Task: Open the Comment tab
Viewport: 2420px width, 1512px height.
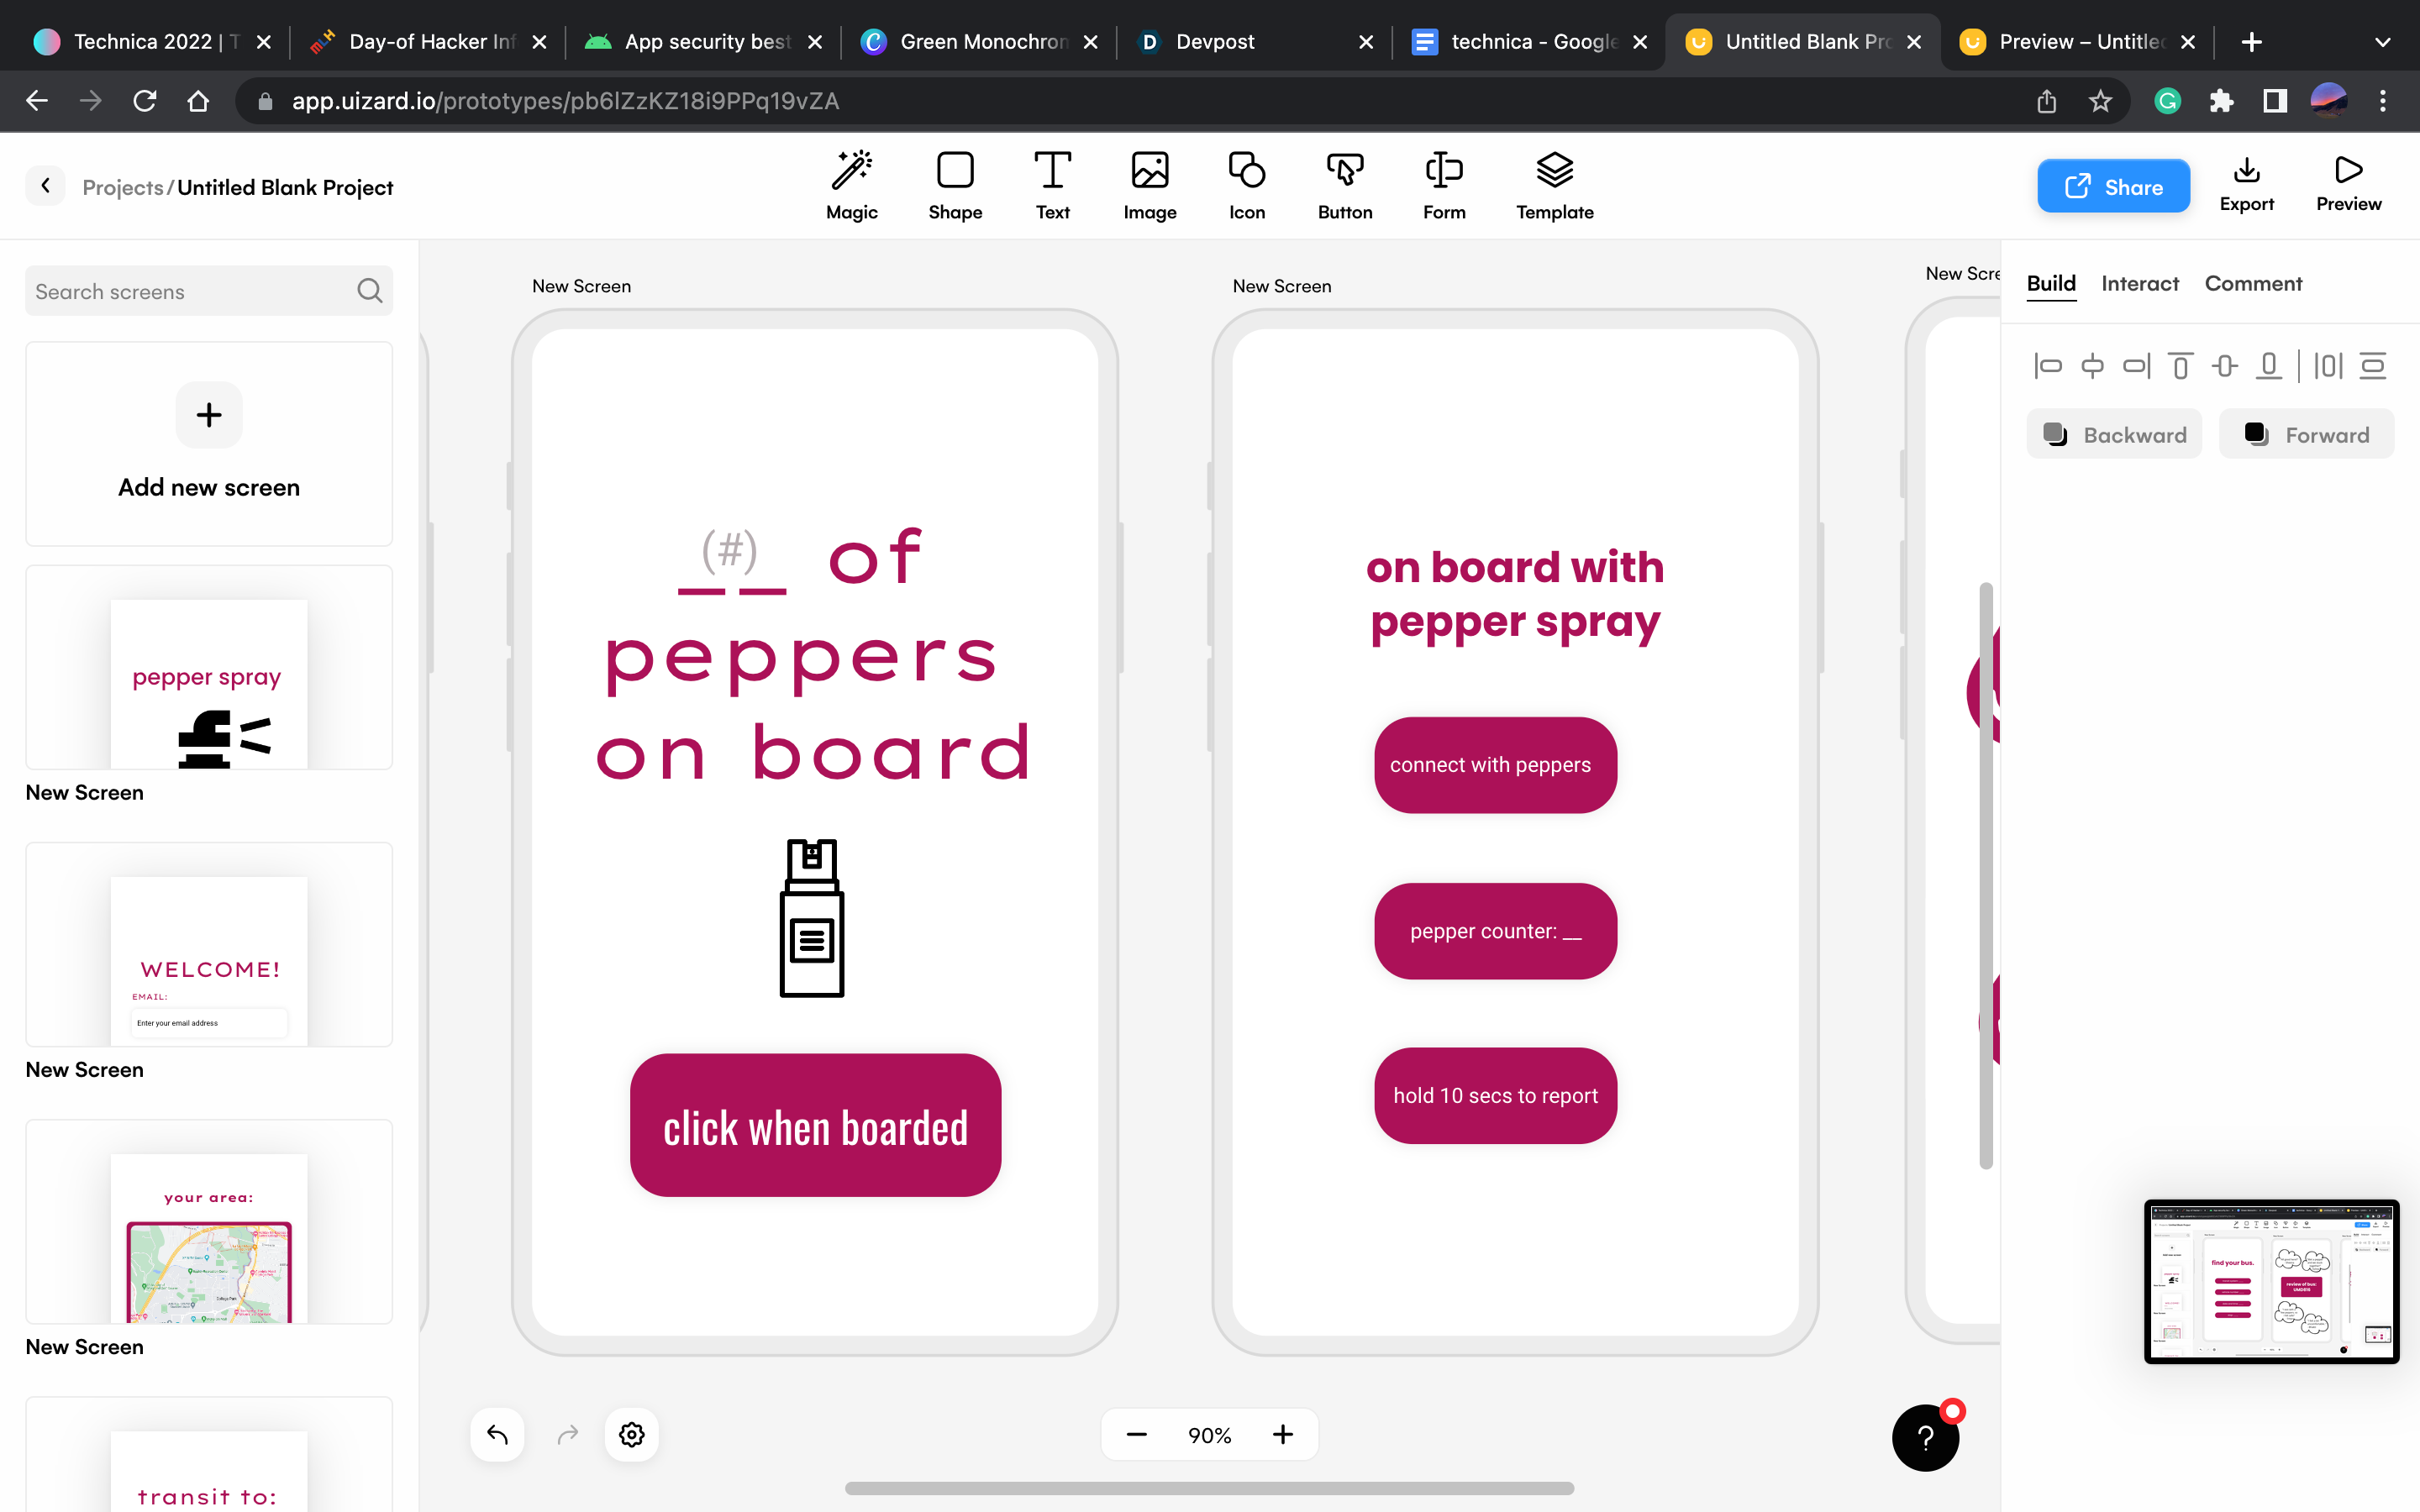Action: (x=2253, y=284)
